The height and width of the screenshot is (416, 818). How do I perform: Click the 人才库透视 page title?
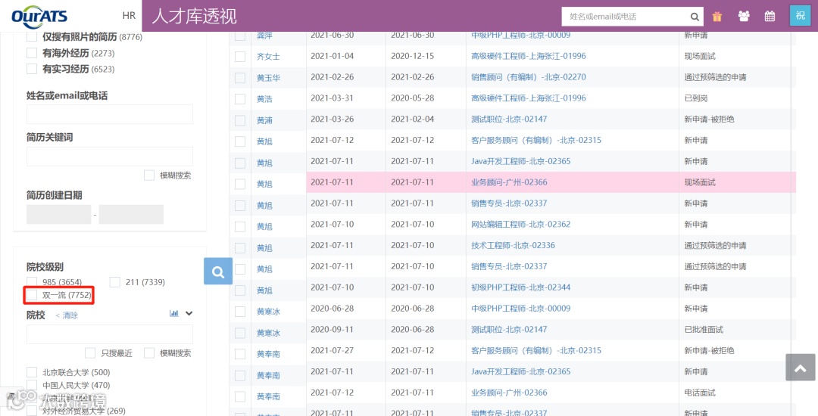click(194, 16)
